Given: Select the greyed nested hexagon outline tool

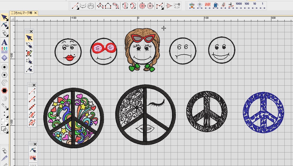Looking at the screenshot, I should tap(4, 83).
